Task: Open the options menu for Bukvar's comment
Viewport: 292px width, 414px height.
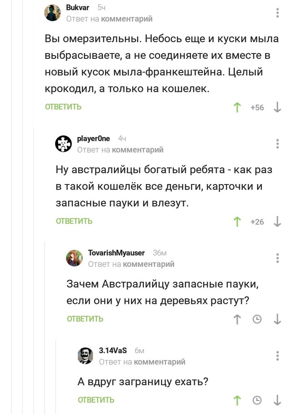Action: [x=278, y=13]
